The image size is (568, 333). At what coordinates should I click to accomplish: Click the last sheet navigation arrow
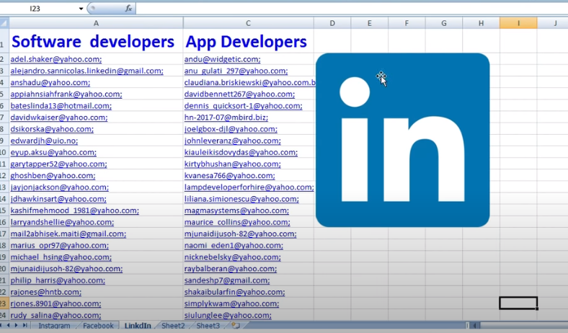coord(25,325)
